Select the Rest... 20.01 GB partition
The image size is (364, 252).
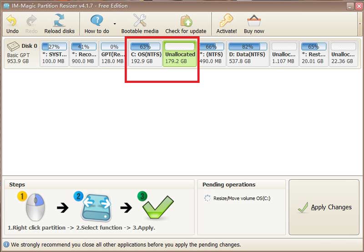313,54
